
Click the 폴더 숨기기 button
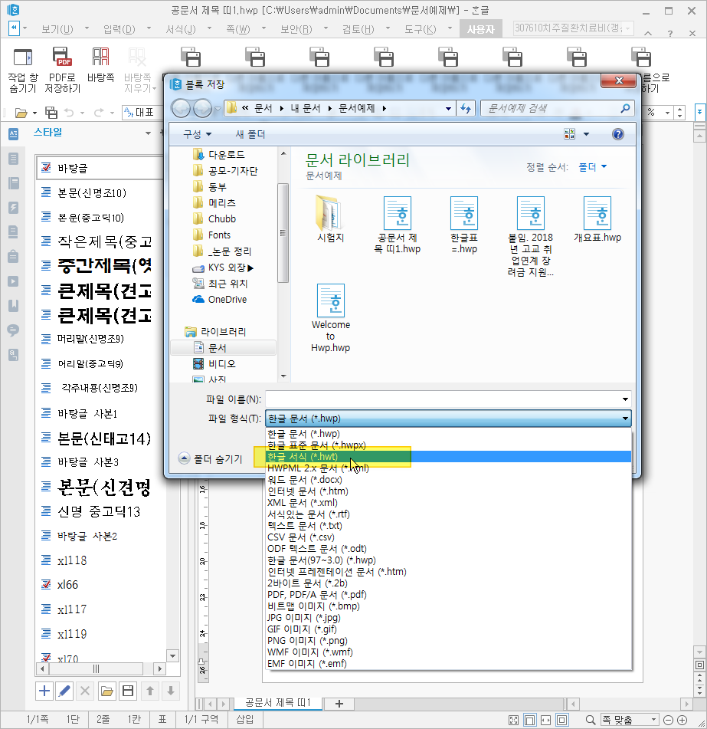[x=211, y=459]
